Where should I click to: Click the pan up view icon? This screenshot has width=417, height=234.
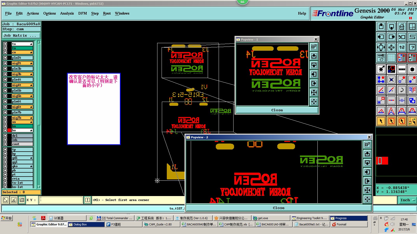point(381,27)
